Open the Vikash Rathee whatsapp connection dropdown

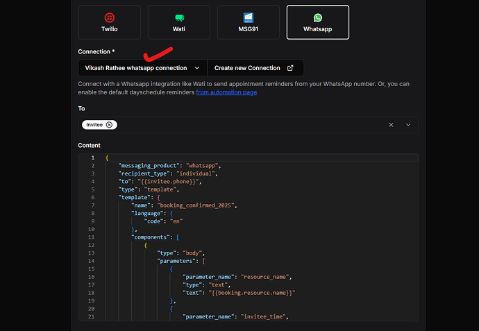(x=143, y=68)
